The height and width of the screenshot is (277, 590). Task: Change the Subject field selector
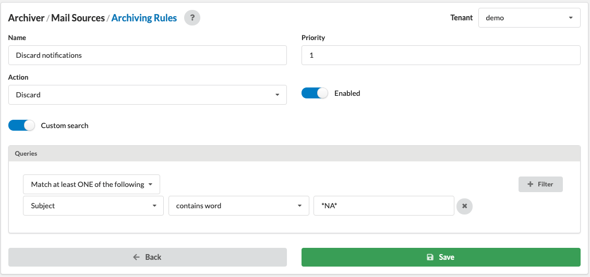(94, 206)
